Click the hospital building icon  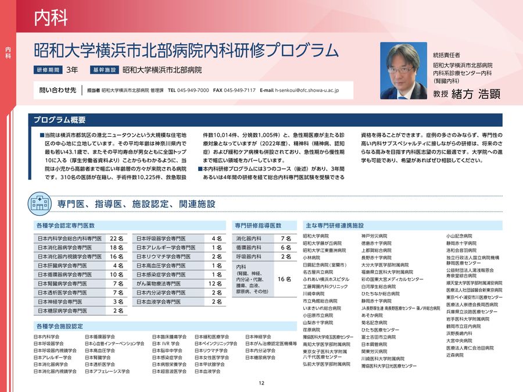point(40,204)
